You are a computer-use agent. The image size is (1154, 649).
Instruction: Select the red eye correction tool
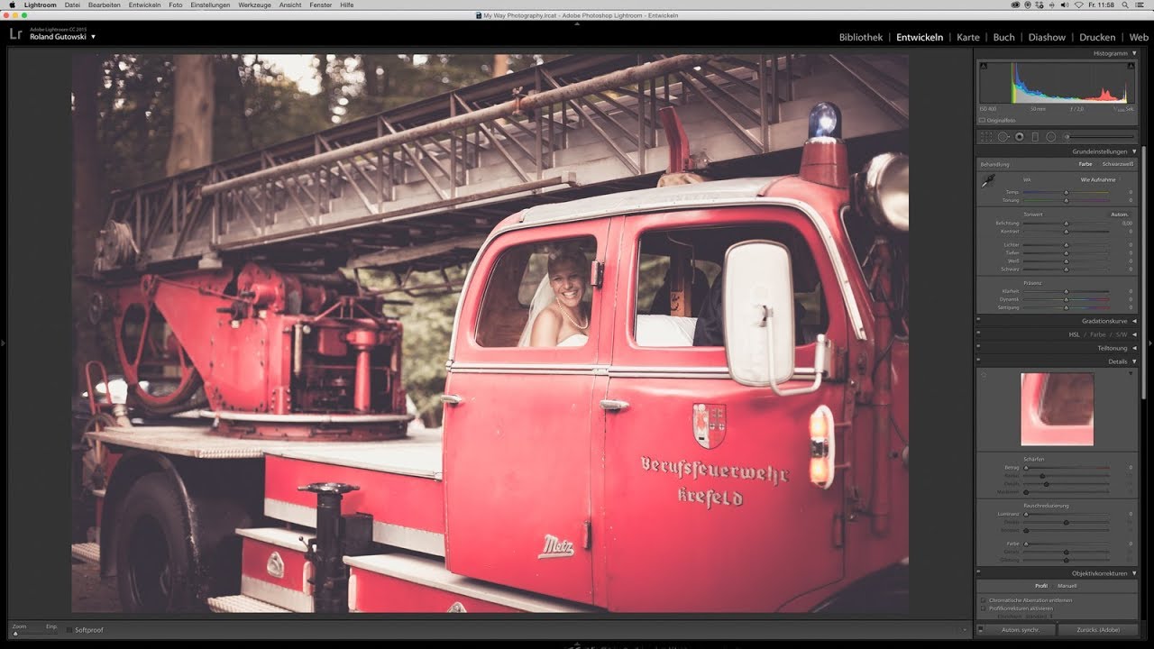1019,137
